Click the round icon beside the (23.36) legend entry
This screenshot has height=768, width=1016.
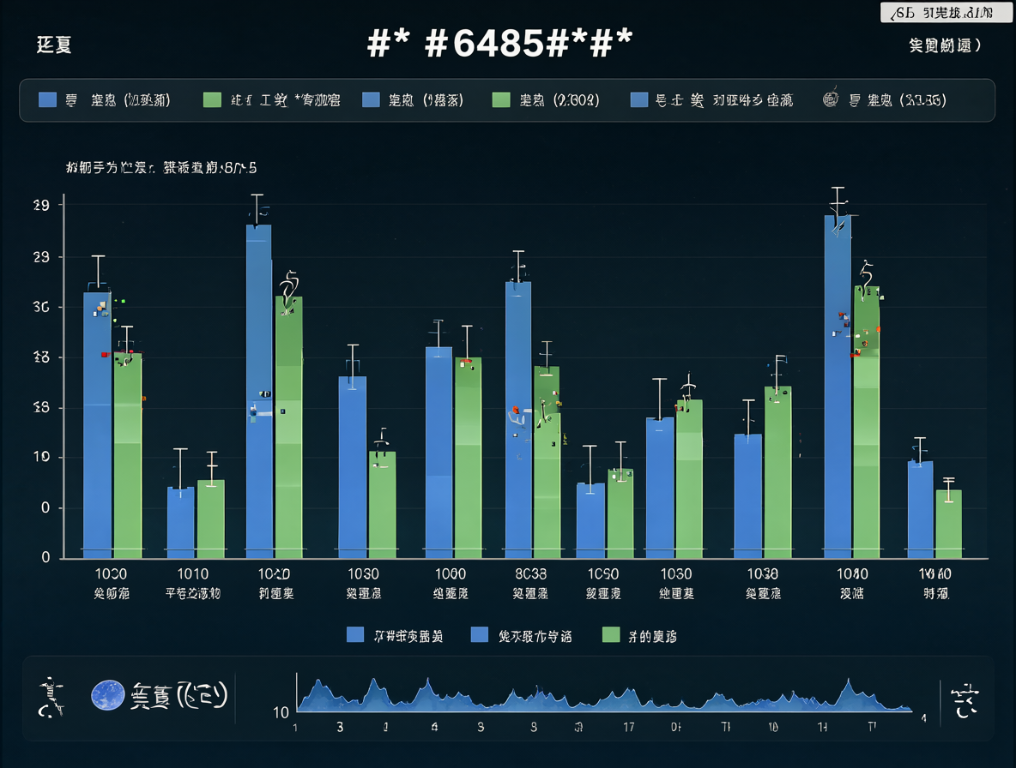point(831,99)
